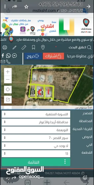Click the Mustakshif logo in the banner
This screenshot has width=94, height=185.
point(86,26)
